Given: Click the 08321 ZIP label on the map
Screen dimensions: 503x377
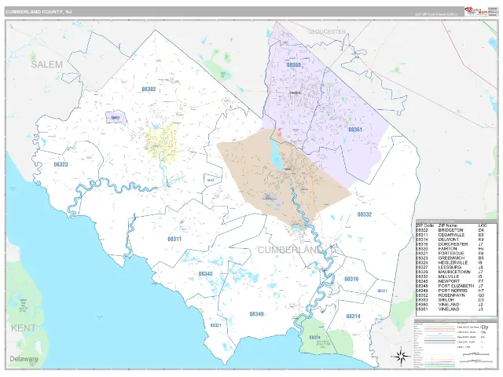Looking at the screenshot, I should pos(215,325).
